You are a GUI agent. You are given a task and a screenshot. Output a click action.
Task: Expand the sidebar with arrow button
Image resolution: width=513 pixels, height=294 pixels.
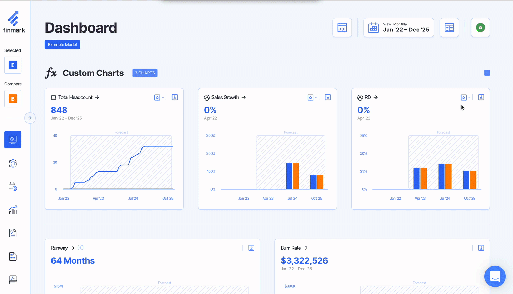tap(30, 118)
